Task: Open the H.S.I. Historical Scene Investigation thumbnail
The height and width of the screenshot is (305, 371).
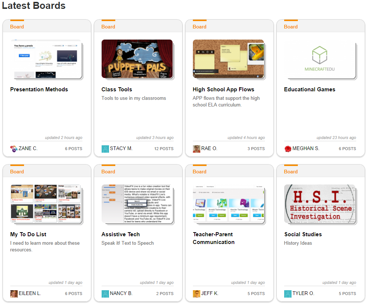Action: pyautogui.click(x=320, y=204)
